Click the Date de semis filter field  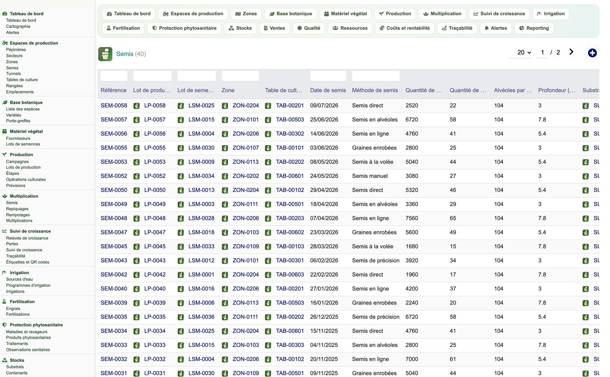pyautogui.click(x=328, y=76)
